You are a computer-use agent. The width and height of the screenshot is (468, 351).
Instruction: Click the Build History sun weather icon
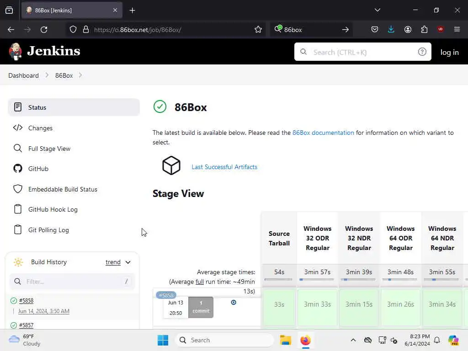18,262
